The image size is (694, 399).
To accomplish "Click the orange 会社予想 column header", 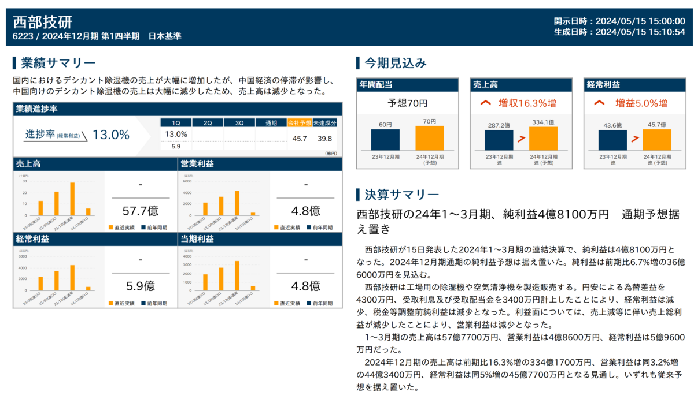I will pyautogui.click(x=300, y=123).
